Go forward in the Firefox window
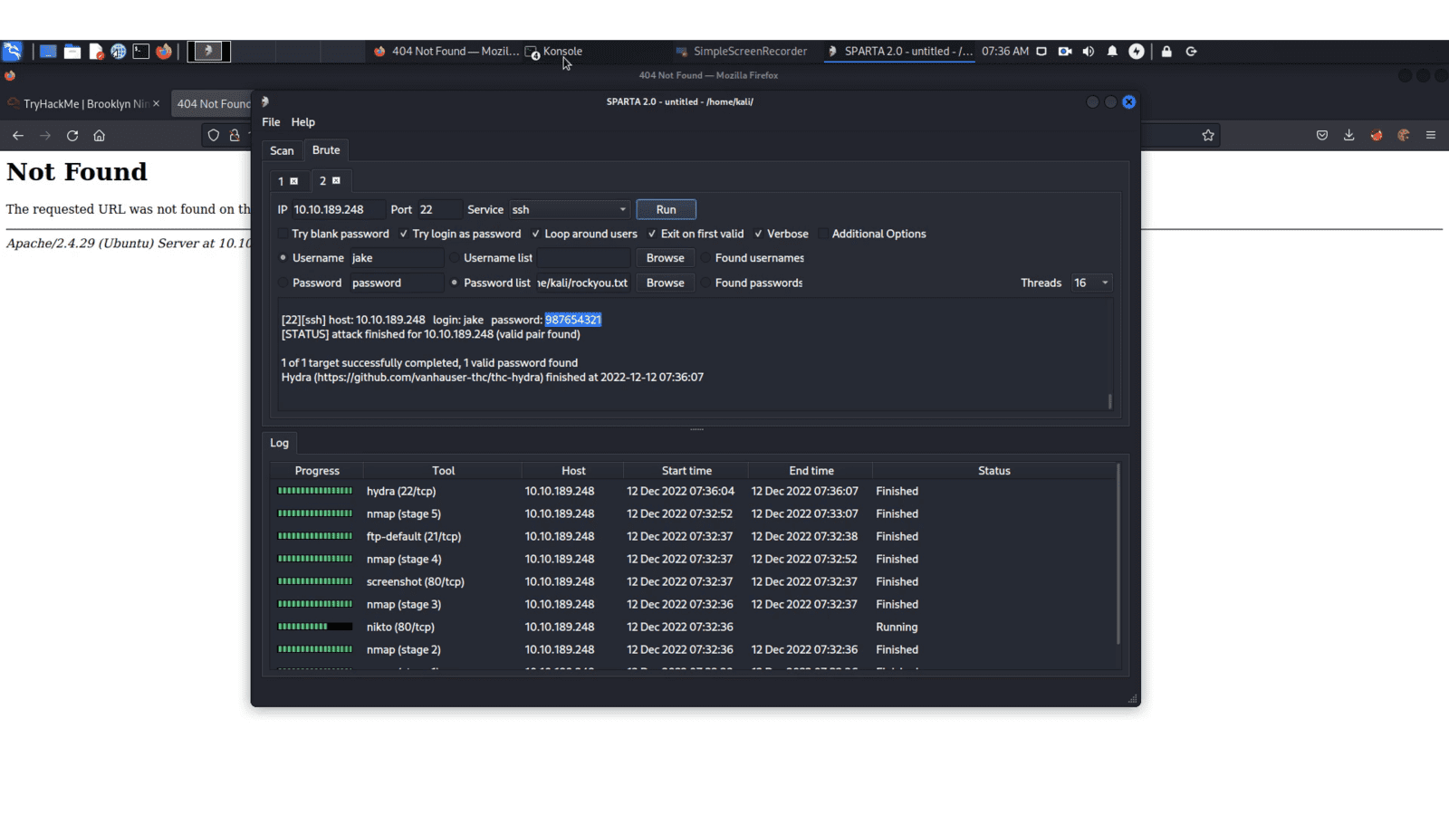Image resolution: width=1449 pixels, height=815 pixels. point(45,136)
